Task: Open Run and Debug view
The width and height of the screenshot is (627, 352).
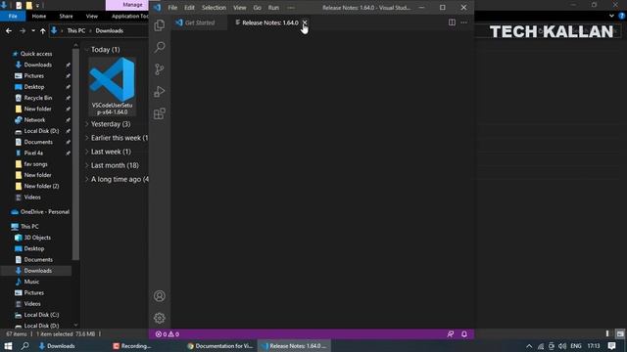Action: point(159,91)
